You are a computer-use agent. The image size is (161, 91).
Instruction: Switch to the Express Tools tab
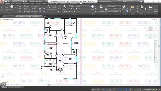pos(63,4)
